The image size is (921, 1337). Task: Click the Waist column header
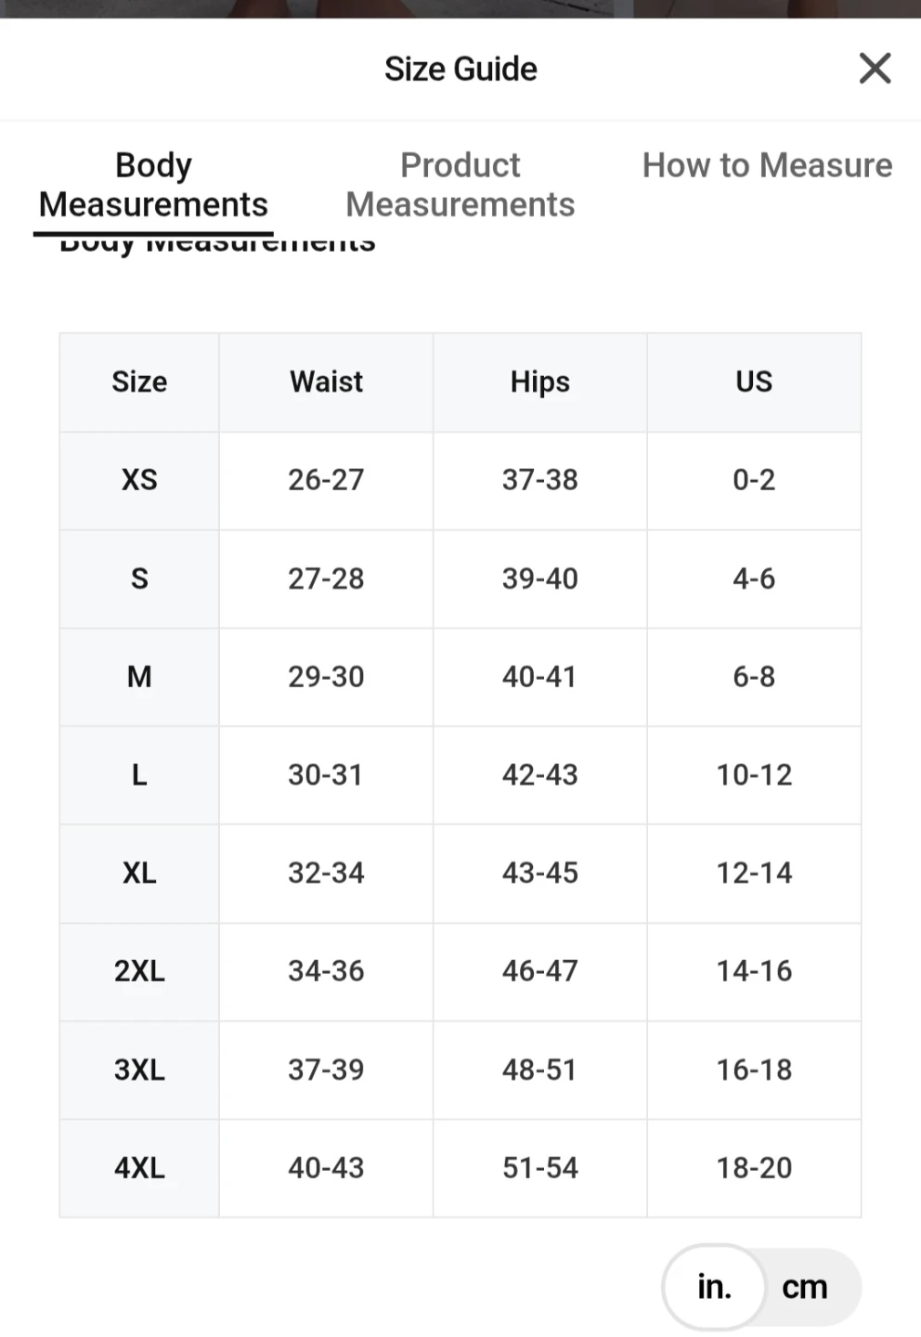click(326, 382)
